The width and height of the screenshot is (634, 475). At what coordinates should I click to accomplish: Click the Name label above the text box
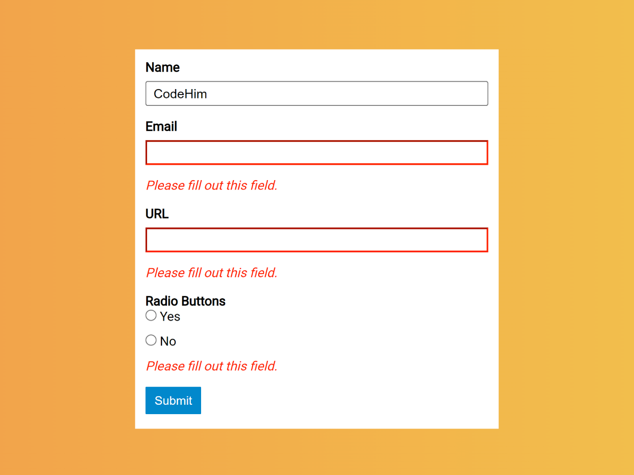pyautogui.click(x=162, y=67)
